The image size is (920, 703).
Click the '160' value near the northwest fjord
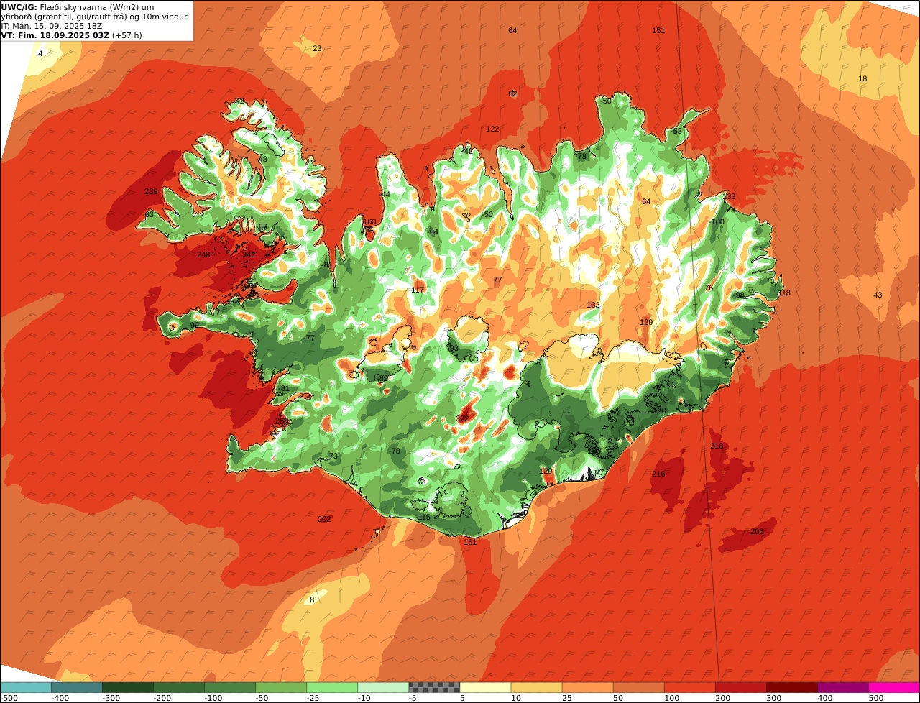tap(369, 221)
